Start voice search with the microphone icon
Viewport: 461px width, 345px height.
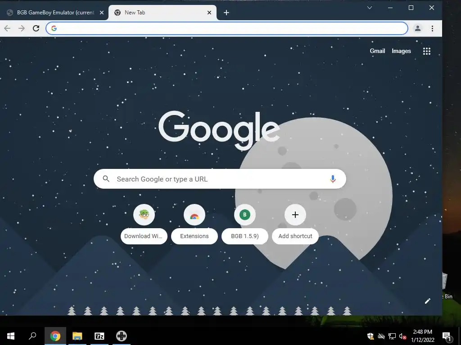click(333, 179)
